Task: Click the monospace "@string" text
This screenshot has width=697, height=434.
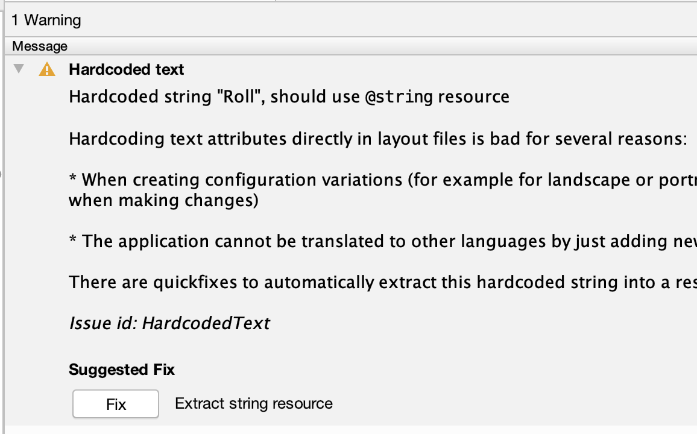Action: 399,97
